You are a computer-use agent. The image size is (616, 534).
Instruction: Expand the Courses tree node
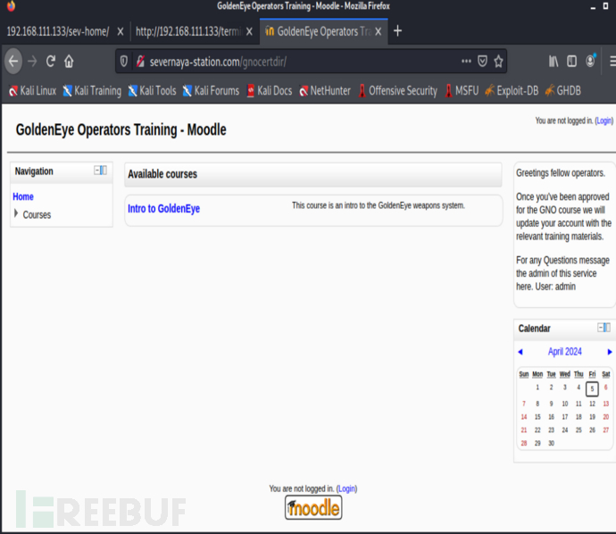click(16, 213)
